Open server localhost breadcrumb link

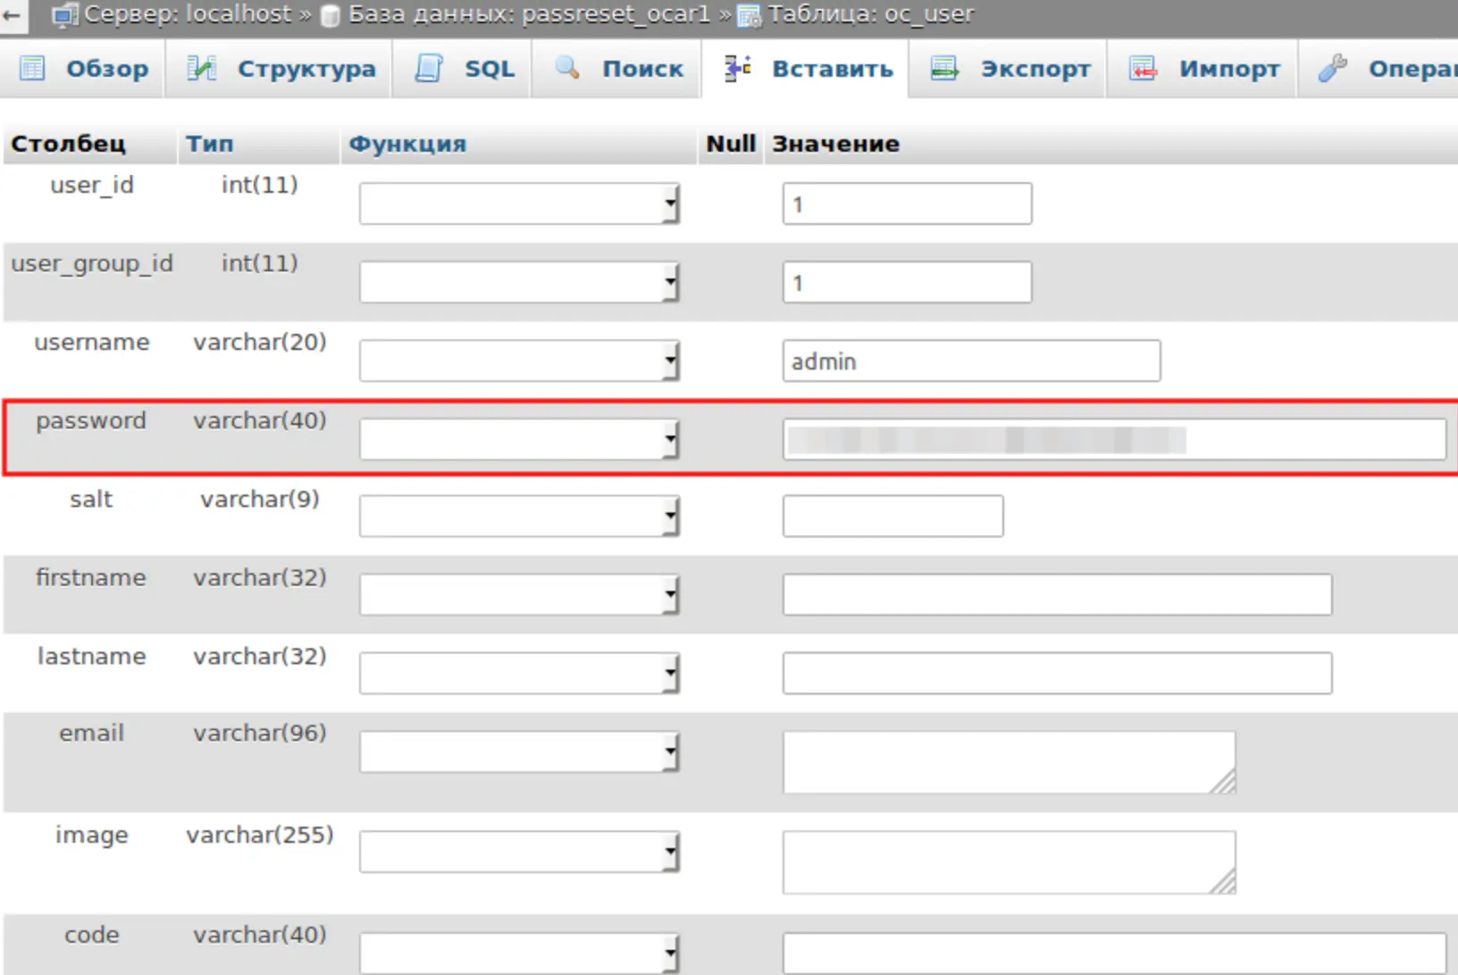[188, 14]
